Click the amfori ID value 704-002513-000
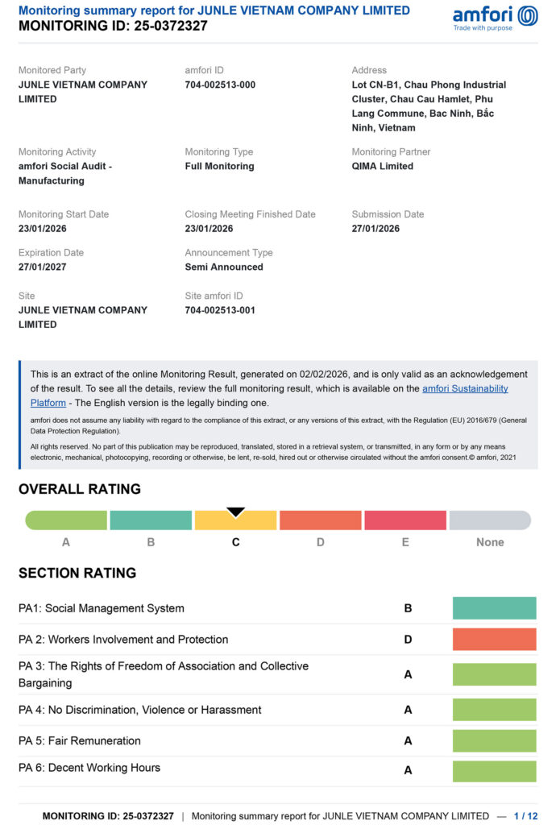Viewport: 560px width, 825px height. click(x=220, y=85)
